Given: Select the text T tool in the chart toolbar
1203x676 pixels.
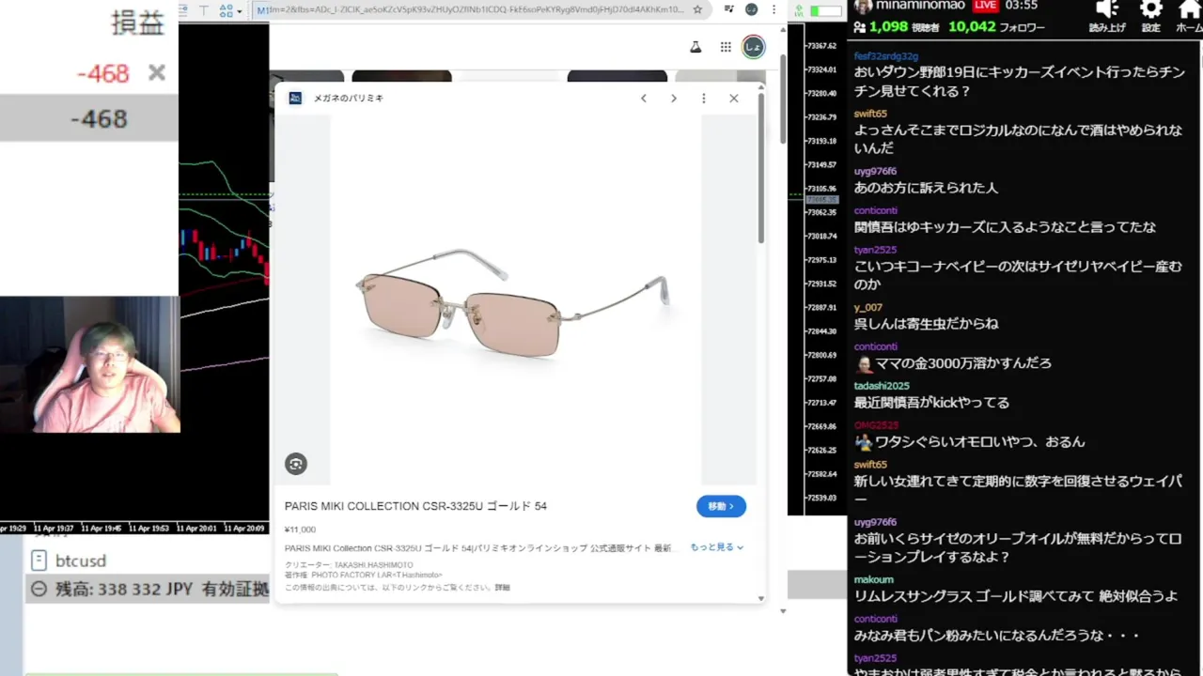Looking at the screenshot, I should click(204, 10).
